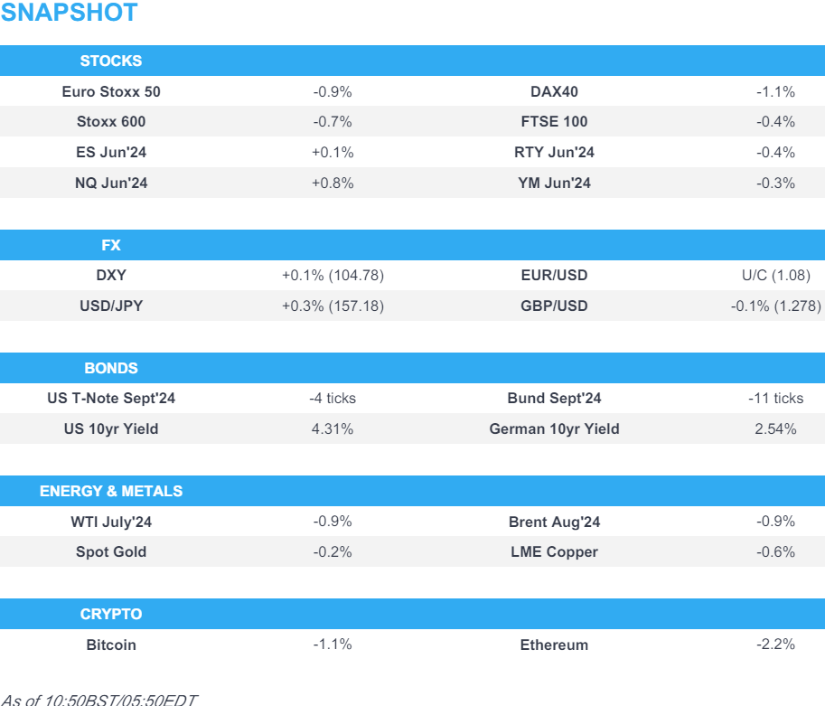Click the Ethereum change value -2.2%
This screenshot has height=706, width=825.
(x=775, y=645)
